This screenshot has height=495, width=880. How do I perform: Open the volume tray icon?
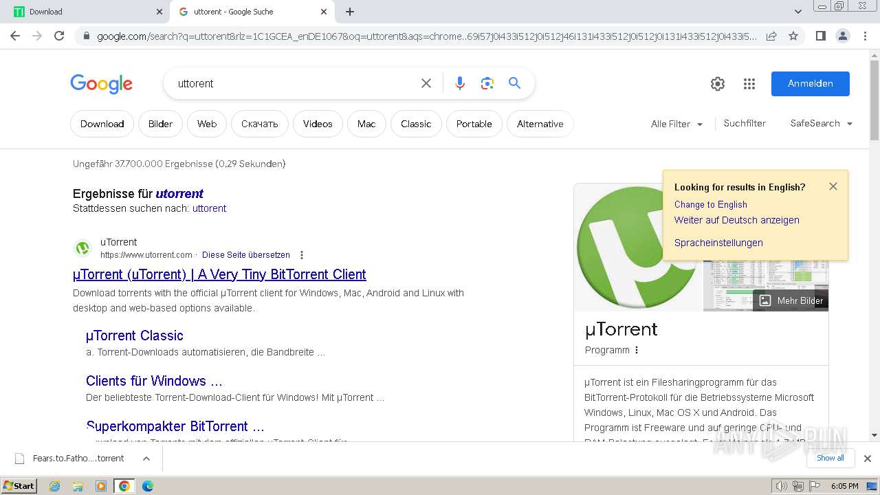(782, 486)
